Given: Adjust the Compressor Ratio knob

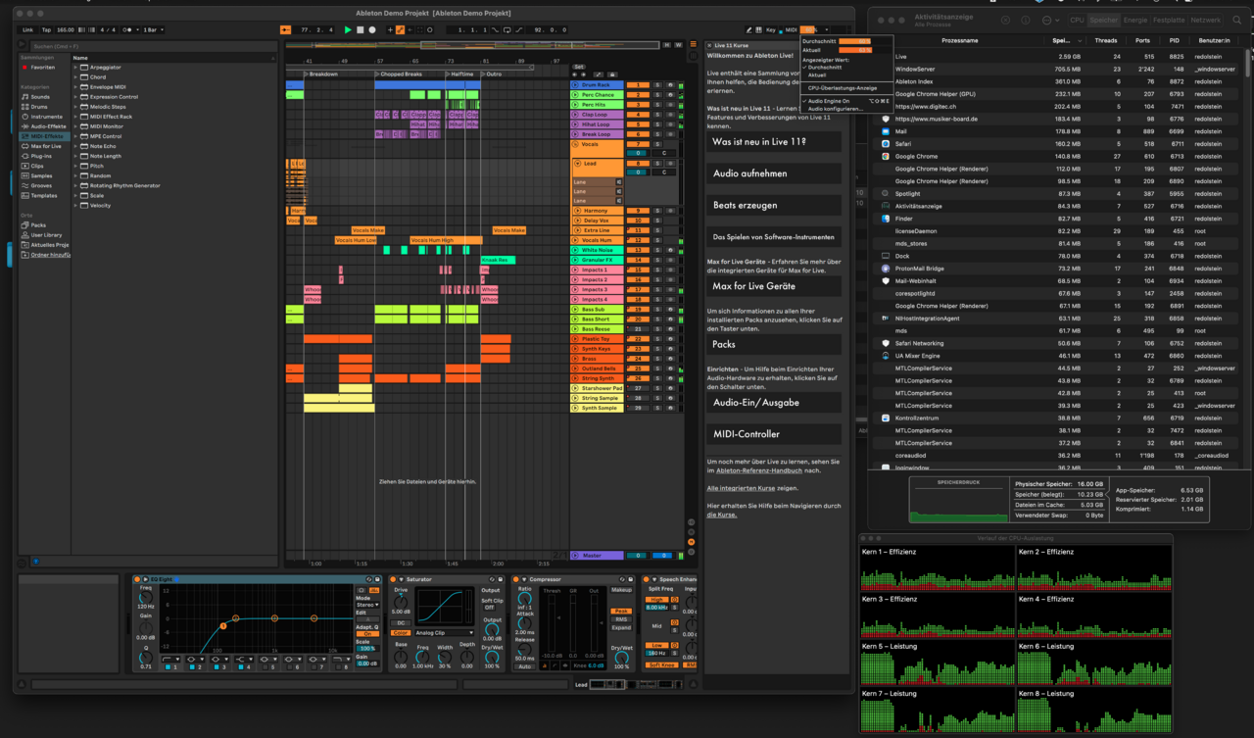Looking at the screenshot, I should pos(524,597).
